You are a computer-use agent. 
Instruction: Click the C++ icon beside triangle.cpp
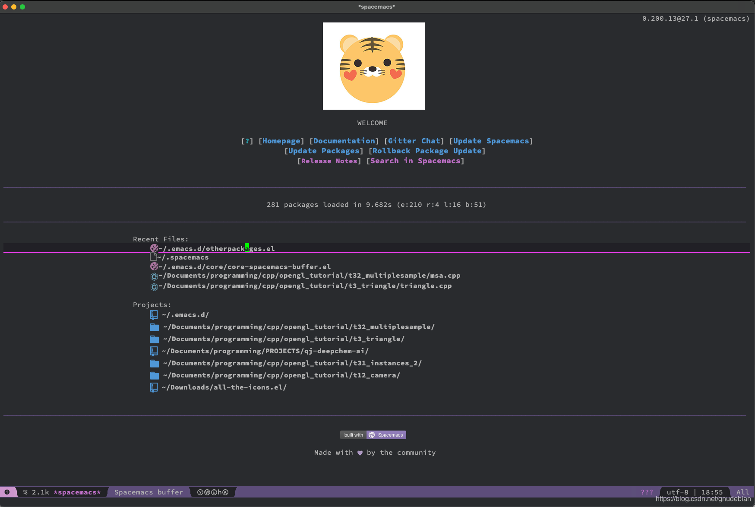pos(154,287)
